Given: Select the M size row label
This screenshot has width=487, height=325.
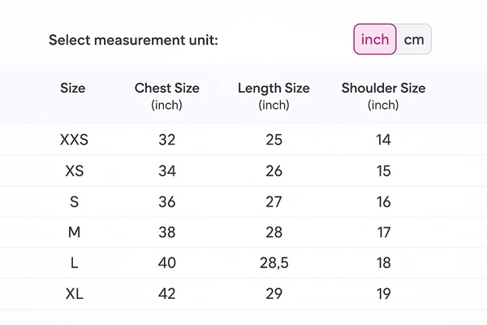Looking at the screenshot, I should tap(74, 232).
